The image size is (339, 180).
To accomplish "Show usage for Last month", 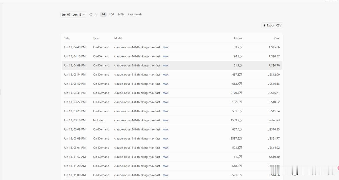I will coord(135,15).
